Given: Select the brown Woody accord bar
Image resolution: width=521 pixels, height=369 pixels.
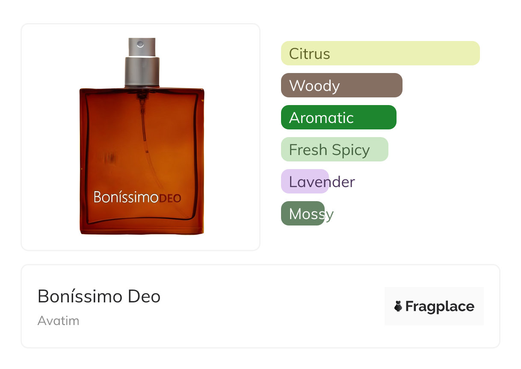Looking at the screenshot, I should click(341, 85).
